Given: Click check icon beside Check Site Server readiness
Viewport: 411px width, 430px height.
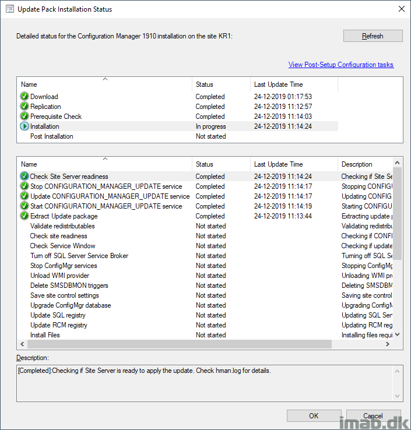Looking at the screenshot, I should tap(24, 176).
